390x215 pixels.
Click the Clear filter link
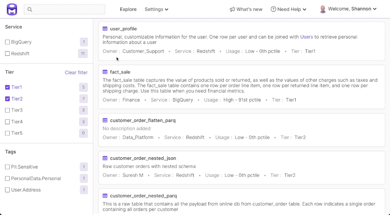tap(76, 72)
